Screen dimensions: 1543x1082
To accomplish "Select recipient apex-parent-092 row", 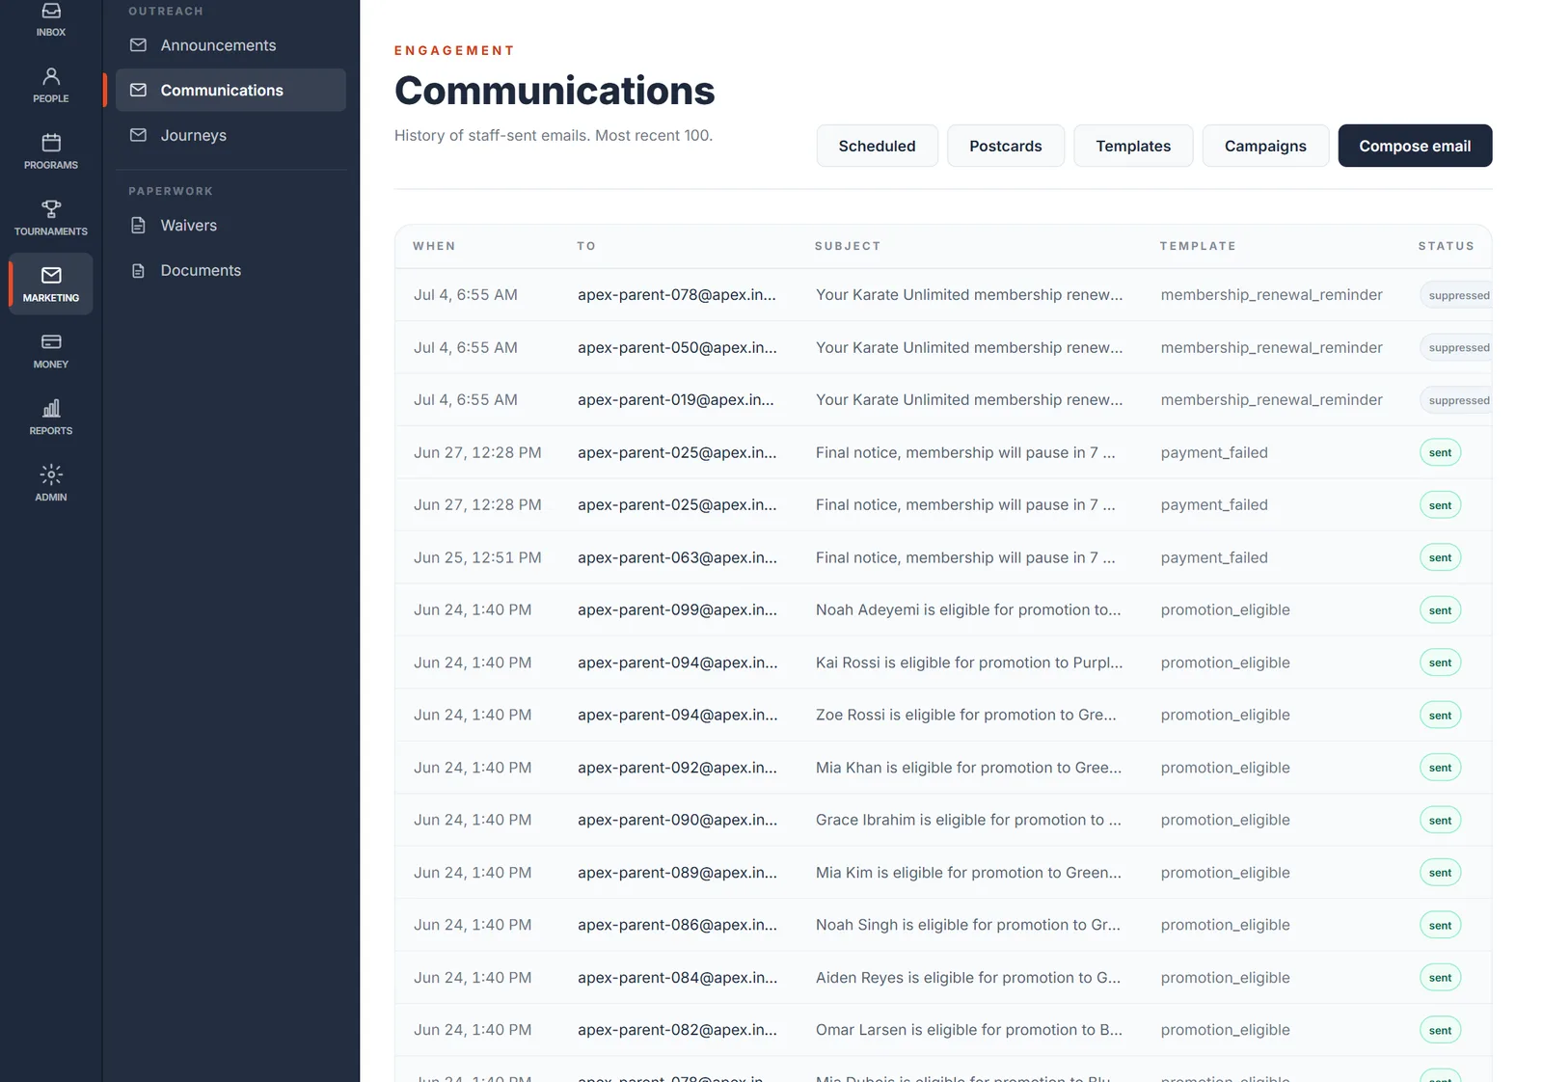I will [677, 768].
